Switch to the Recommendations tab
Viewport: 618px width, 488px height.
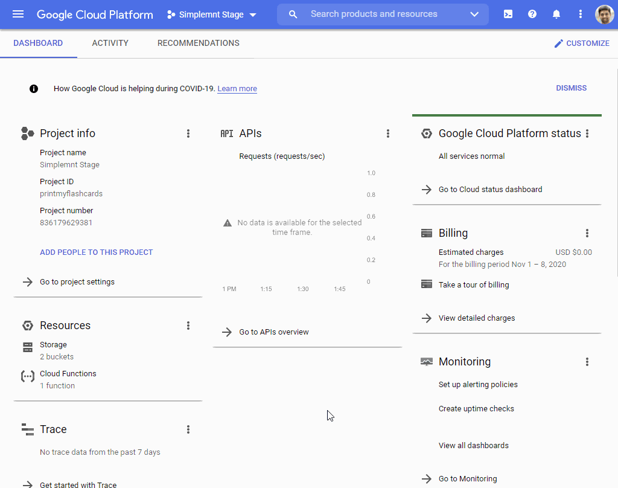click(x=198, y=43)
